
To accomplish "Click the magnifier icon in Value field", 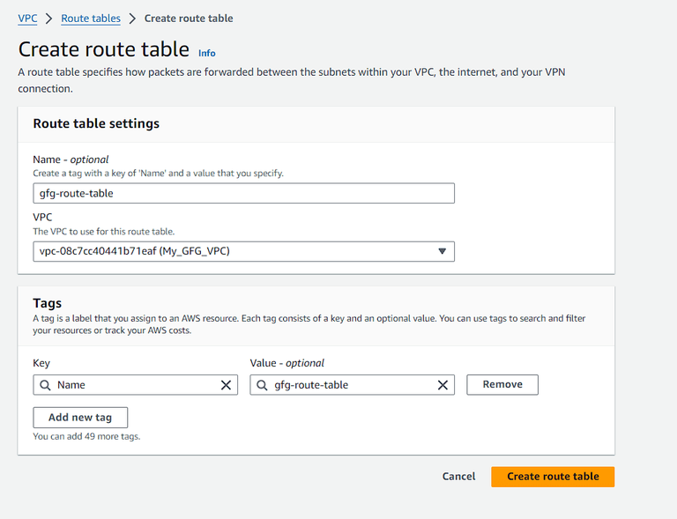I will pyautogui.click(x=262, y=385).
